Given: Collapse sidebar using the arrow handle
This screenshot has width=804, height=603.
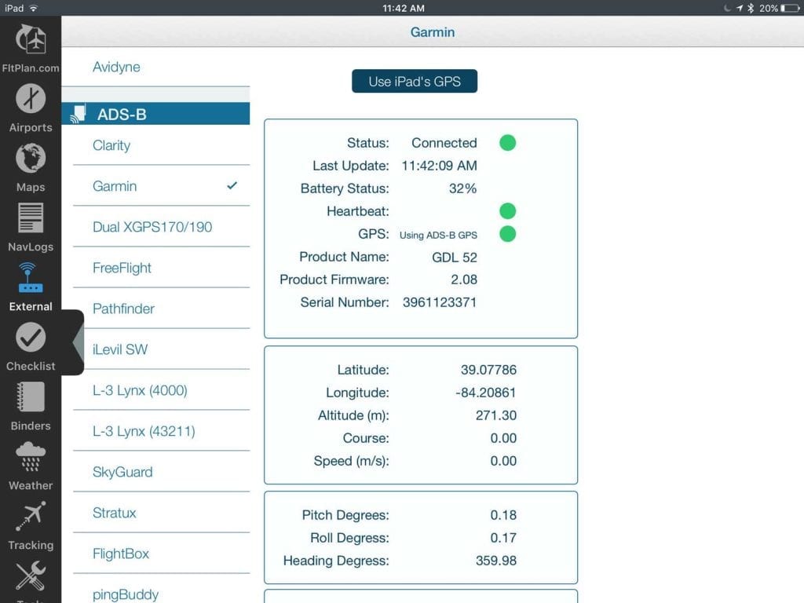Looking at the screenshot, I should 79,342.
